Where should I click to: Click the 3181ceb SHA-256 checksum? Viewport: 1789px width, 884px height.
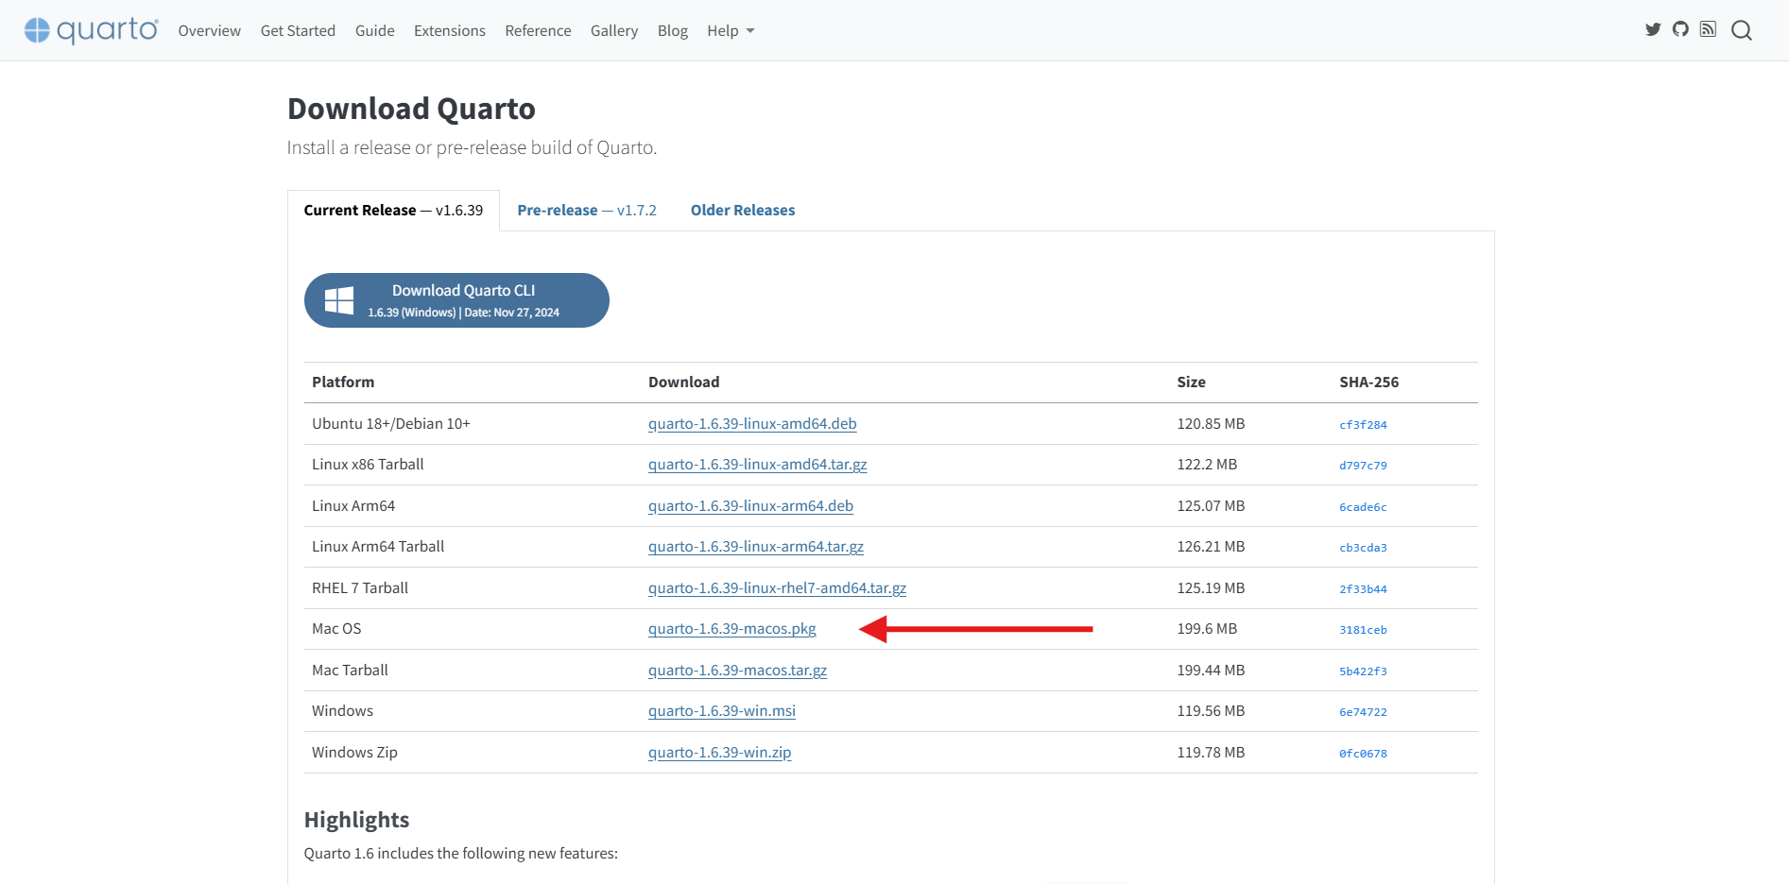(1363, 630)
